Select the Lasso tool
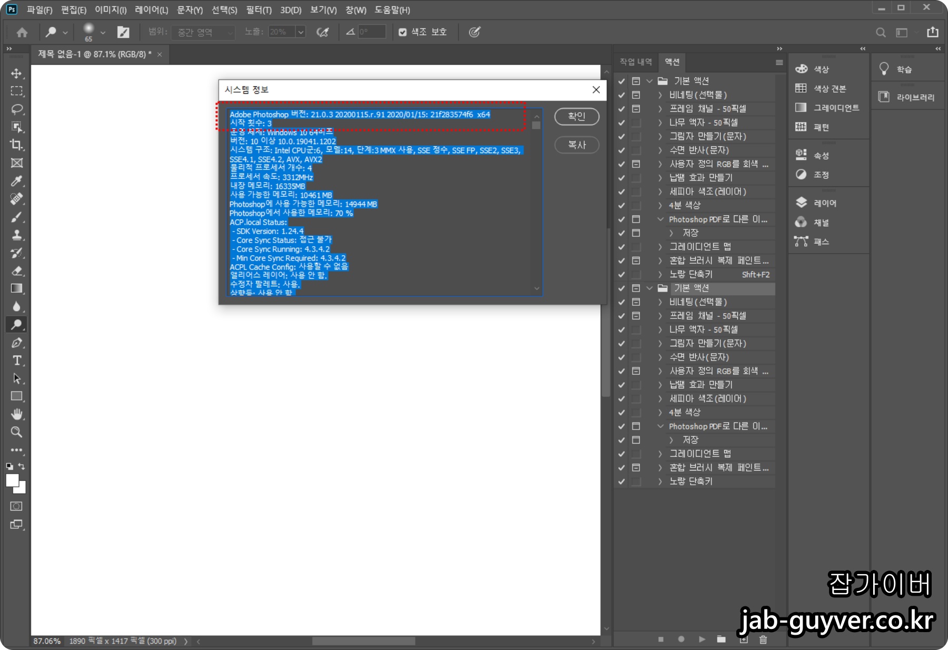This screenshot has width=948, height=650. tap(17, 109)
